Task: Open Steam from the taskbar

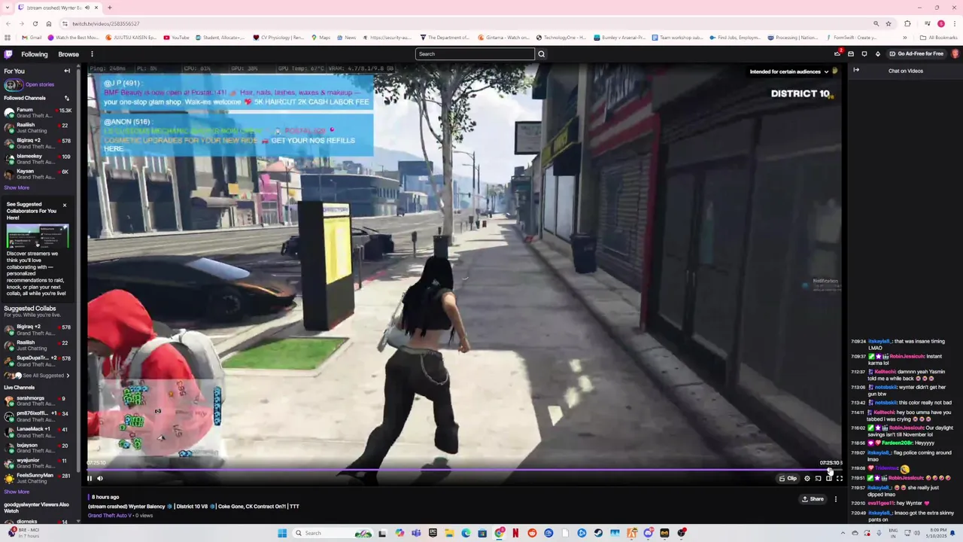Action: point(598,533)
